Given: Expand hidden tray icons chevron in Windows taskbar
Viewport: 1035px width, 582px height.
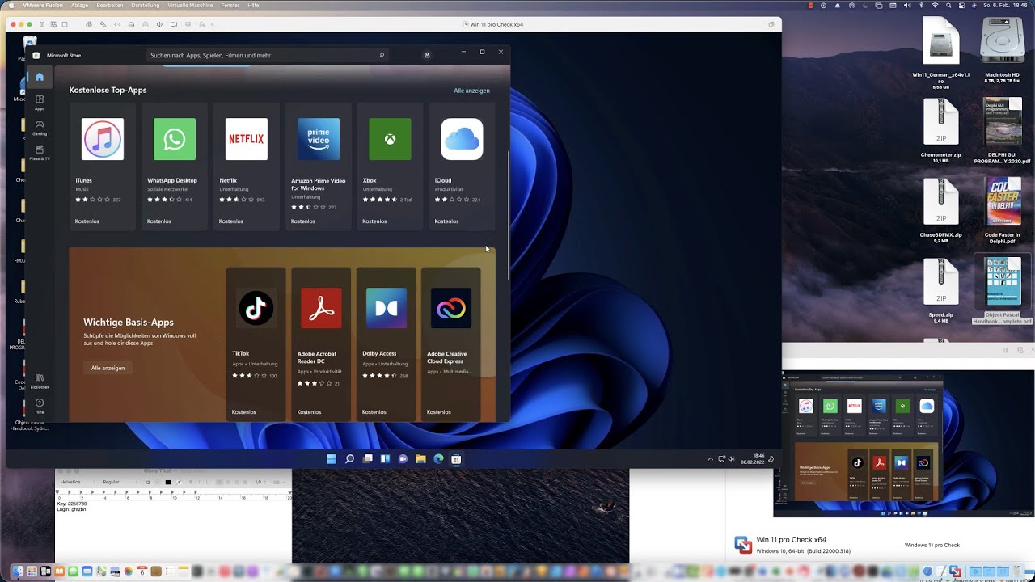Looking at the screenshot, I should [x=711, y=459].
